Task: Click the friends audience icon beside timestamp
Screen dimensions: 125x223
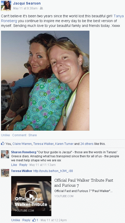Action: coord(41,8)
